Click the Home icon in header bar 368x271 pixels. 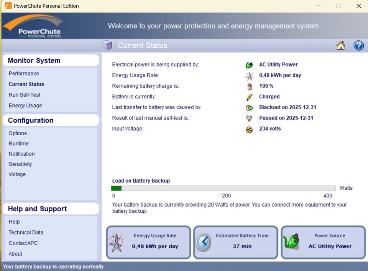[x=340, y=46]
